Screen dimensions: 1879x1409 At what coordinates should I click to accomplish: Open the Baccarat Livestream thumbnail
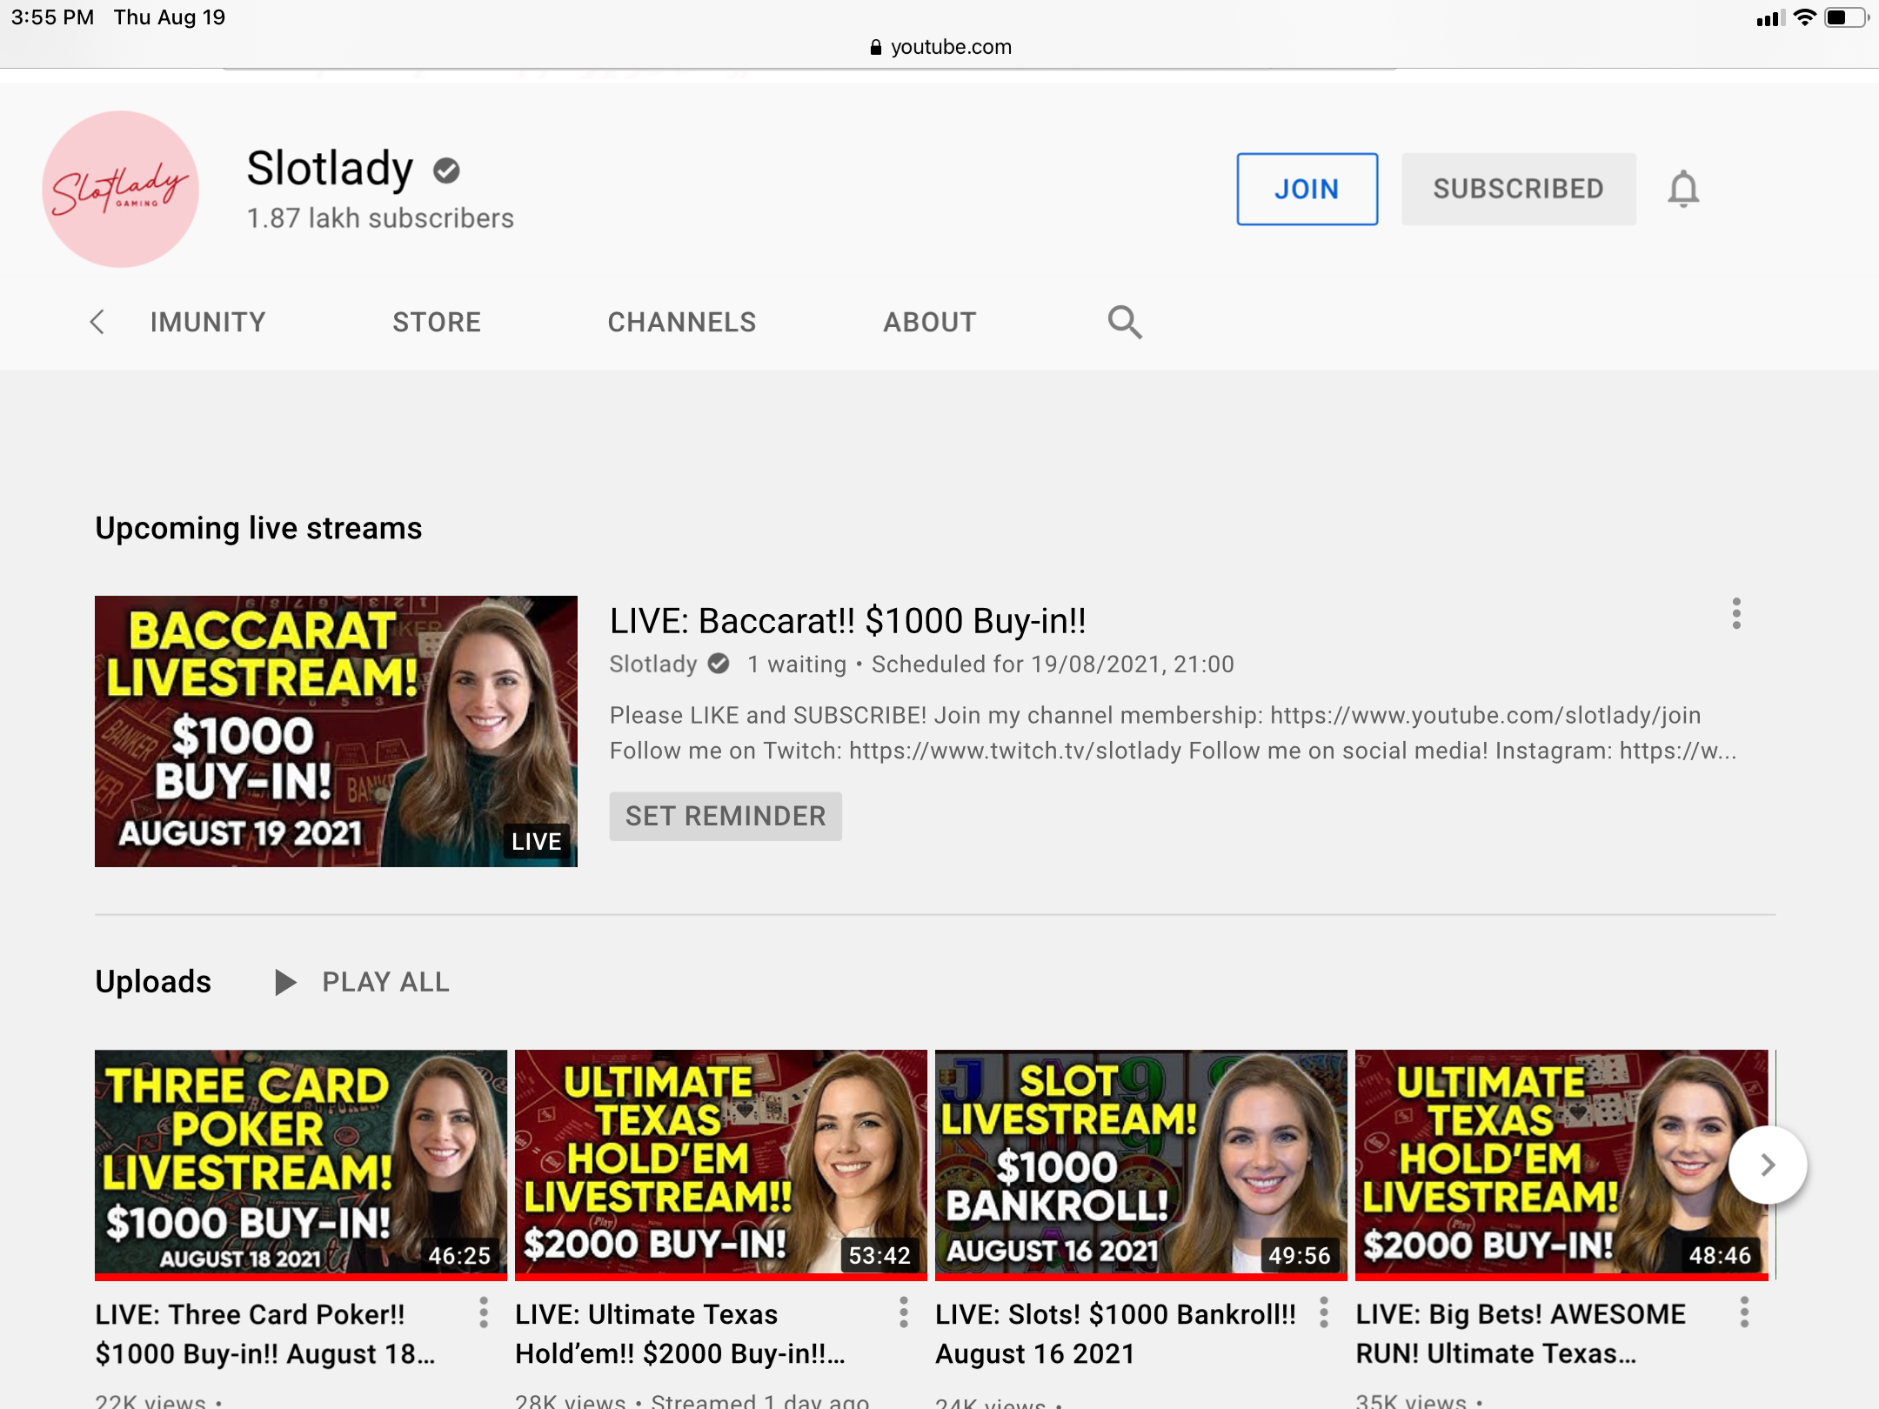(x=336, y=731)
